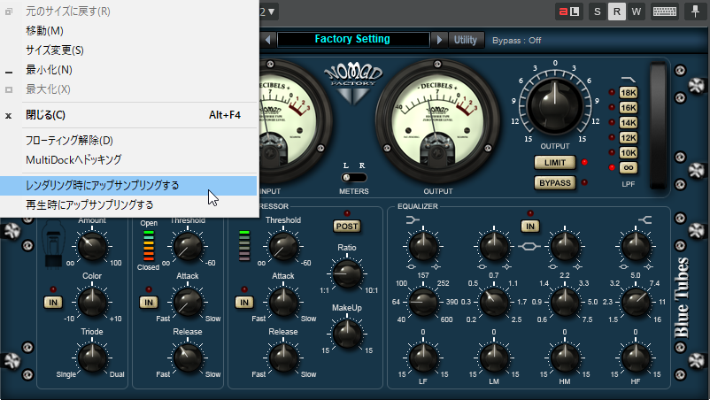Screen dimensions: 710x400
Task: Click the compressor Release knob
Action: pyautogui.click(x=283, y=358)
